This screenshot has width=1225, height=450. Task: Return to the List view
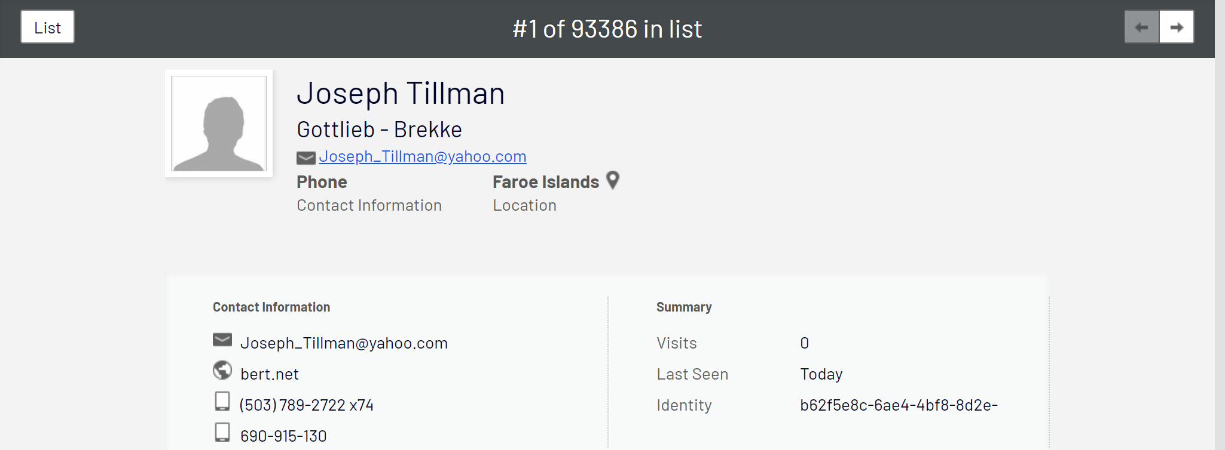[x=48, y=27]
